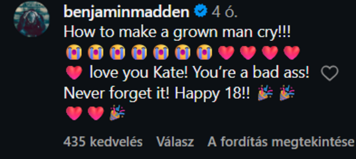Click the blue verified badge

[201, 12]
